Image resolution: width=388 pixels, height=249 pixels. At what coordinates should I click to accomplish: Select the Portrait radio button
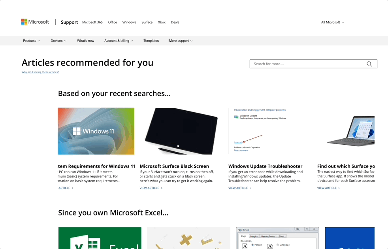point(253,245)
